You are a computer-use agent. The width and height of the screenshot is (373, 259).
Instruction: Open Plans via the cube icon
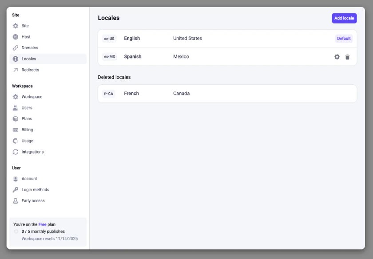15,118
